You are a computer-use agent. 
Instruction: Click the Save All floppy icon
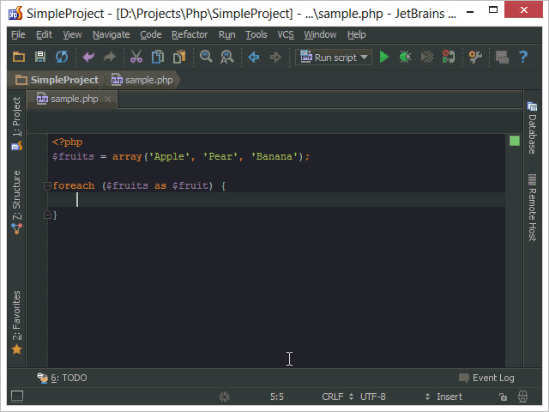point(39,58)
